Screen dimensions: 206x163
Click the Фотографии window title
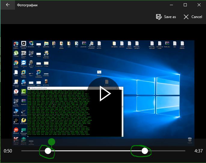point(27,5)
